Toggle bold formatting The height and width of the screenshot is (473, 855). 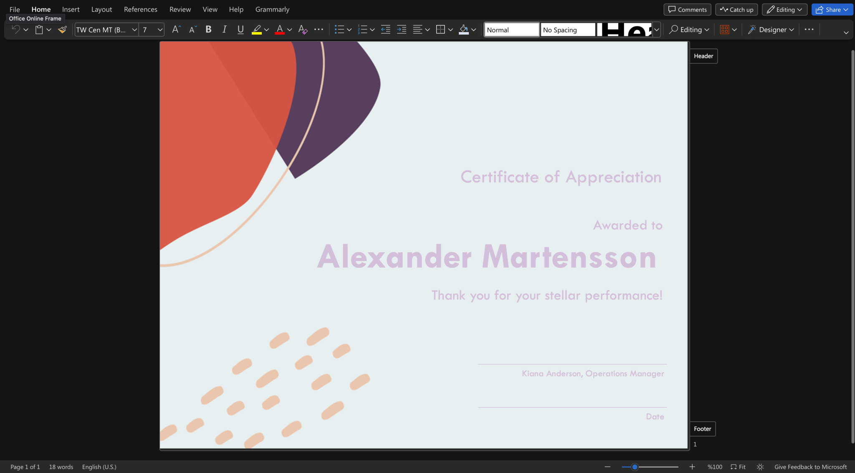click(208, 29)
